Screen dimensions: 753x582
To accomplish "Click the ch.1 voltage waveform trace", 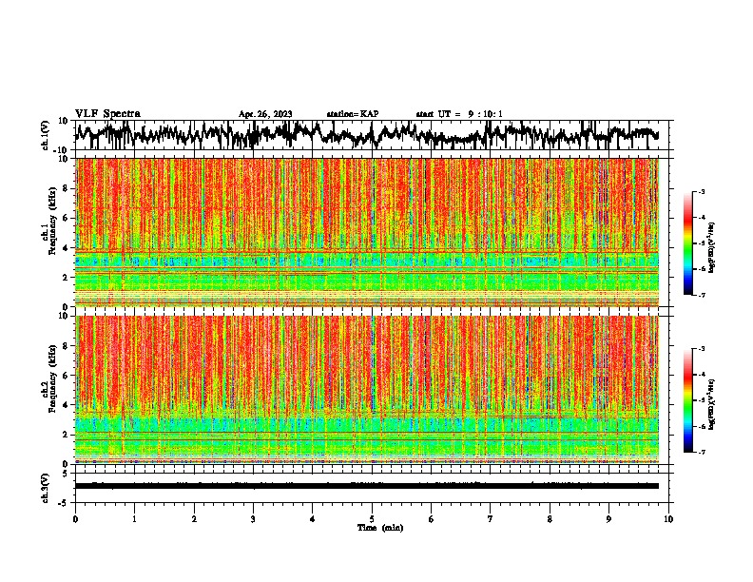I will pos(366,134).
